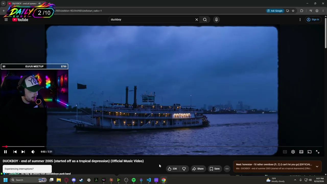Screen dimensions: 327x184
Task: Switch the player to theater mode
Action: tap(301, 152)
